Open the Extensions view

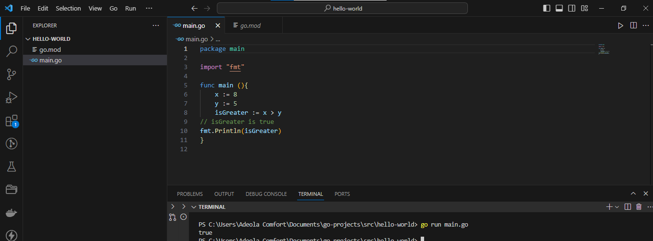pos(12,120)
